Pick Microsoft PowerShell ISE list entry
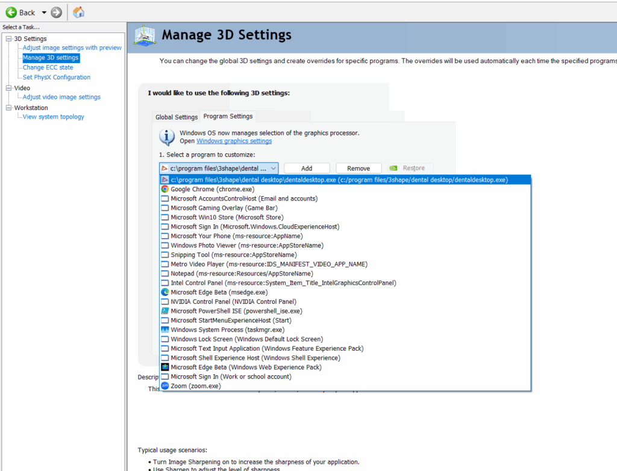 (x=236, y=311)
